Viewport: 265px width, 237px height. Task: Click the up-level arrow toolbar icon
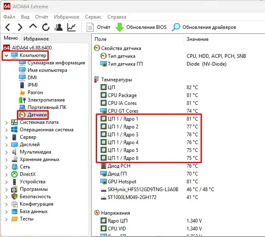(x=33, y=26)
